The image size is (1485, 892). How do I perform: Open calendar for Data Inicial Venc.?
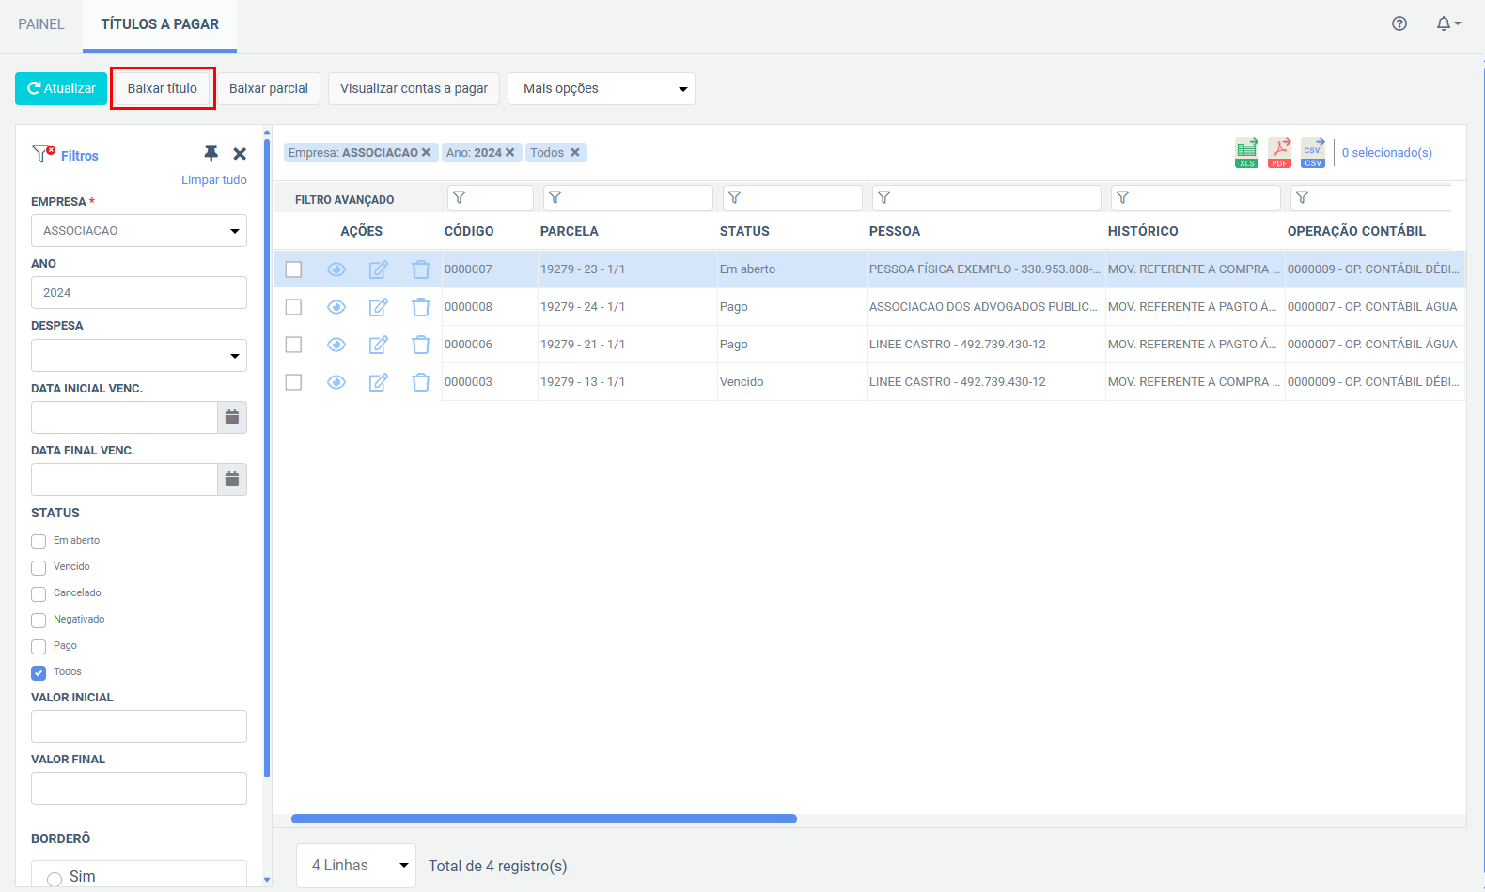coord(232,417)
